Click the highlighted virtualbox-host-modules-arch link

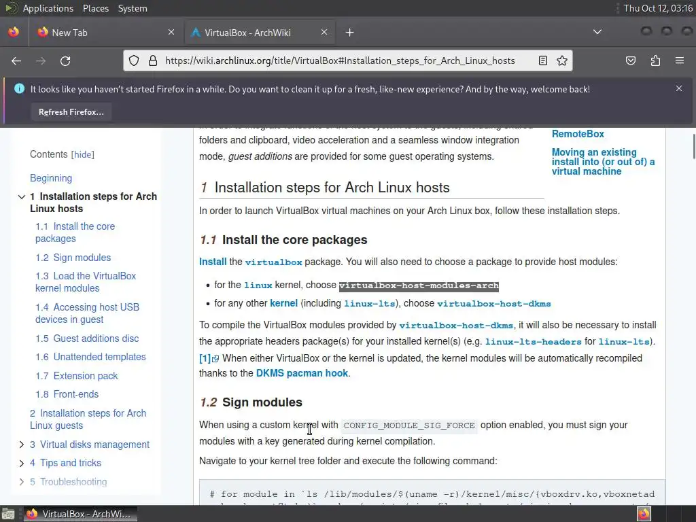[x=419, y=286]
